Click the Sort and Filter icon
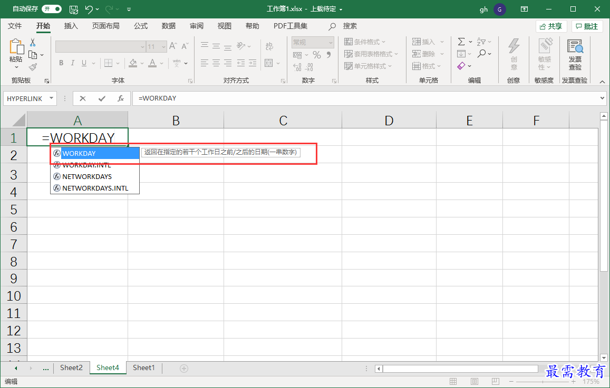Screen dimensions: 610x388 [x=481, y=42]
